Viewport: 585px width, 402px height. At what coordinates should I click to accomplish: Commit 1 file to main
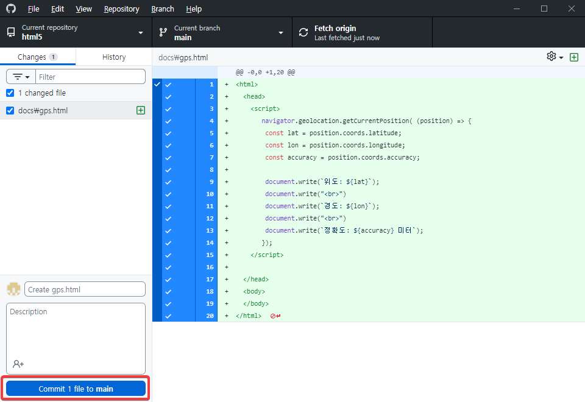tap(75, 388)
